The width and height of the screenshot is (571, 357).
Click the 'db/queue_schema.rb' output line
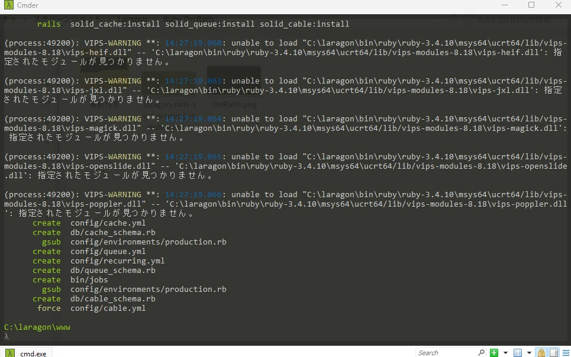click(113, 271)
